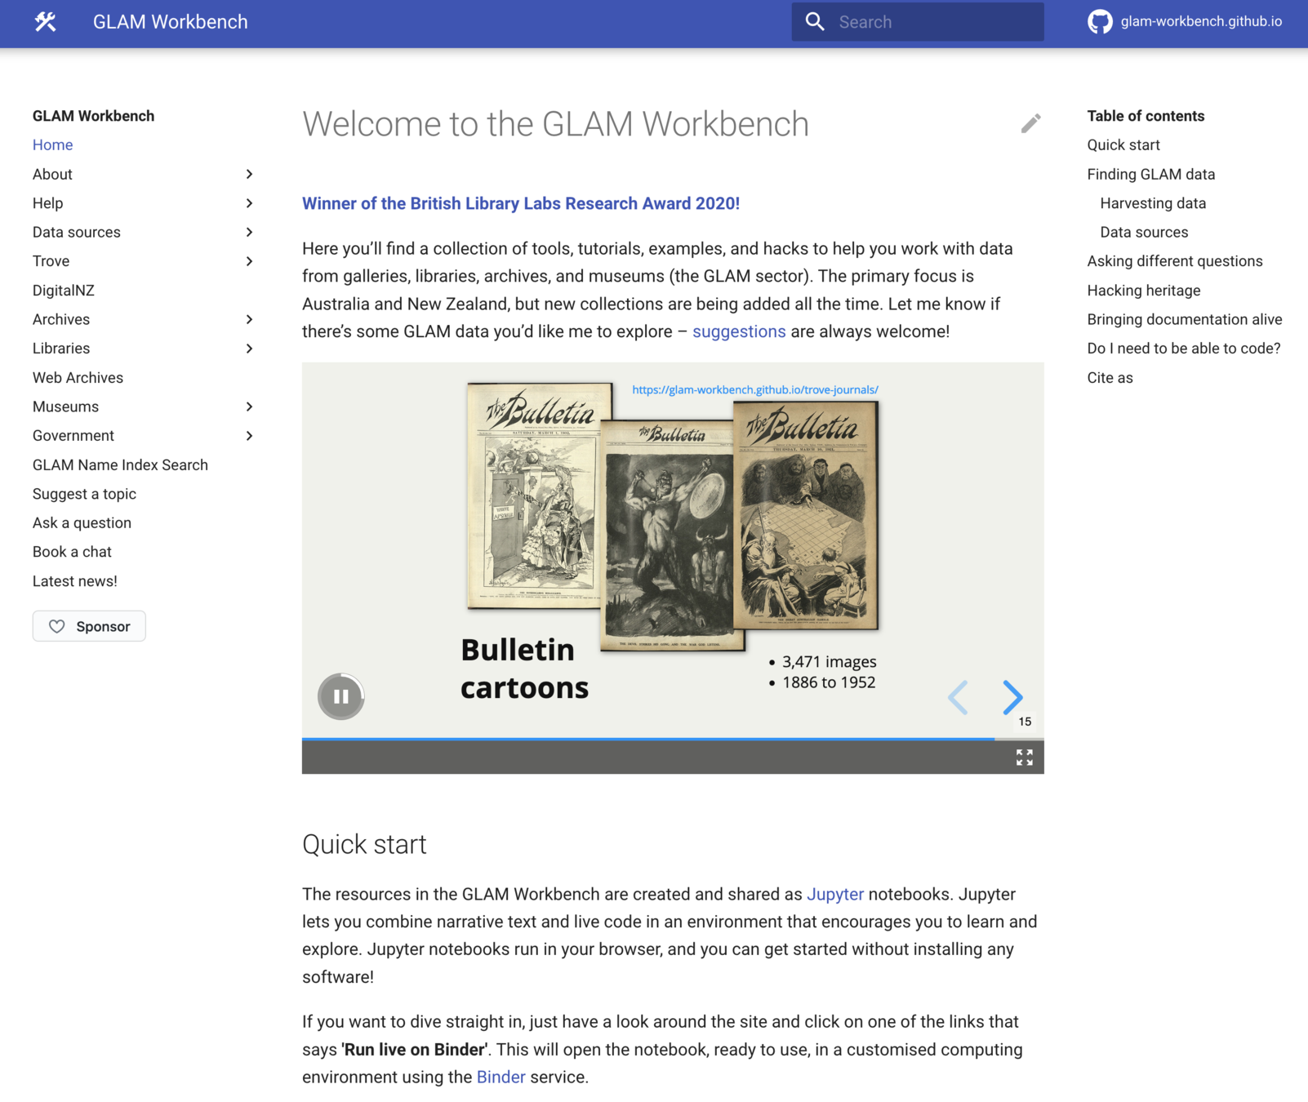Open Ask a question page
Image resolution: width=1308 pixels, height=1102 pixels.
tap(82, 522)
